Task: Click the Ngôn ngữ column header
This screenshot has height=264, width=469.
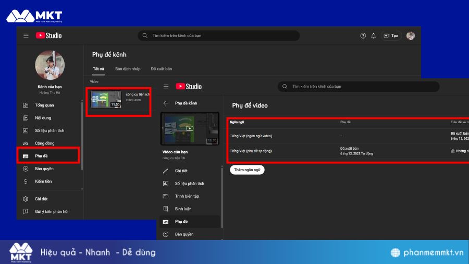Action: point(237,122)
